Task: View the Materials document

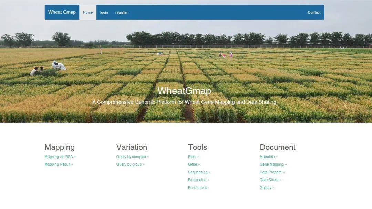Action: (268, 157)
